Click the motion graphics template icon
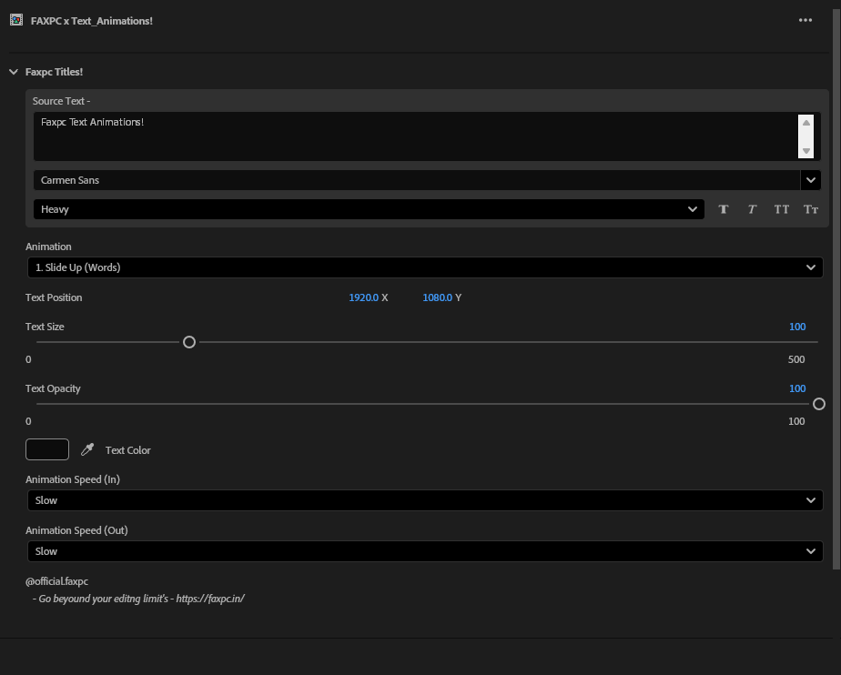 (x=15, y=20)
